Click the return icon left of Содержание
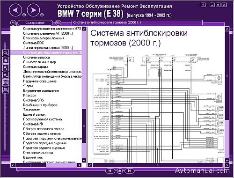 [x=13, y=23]
